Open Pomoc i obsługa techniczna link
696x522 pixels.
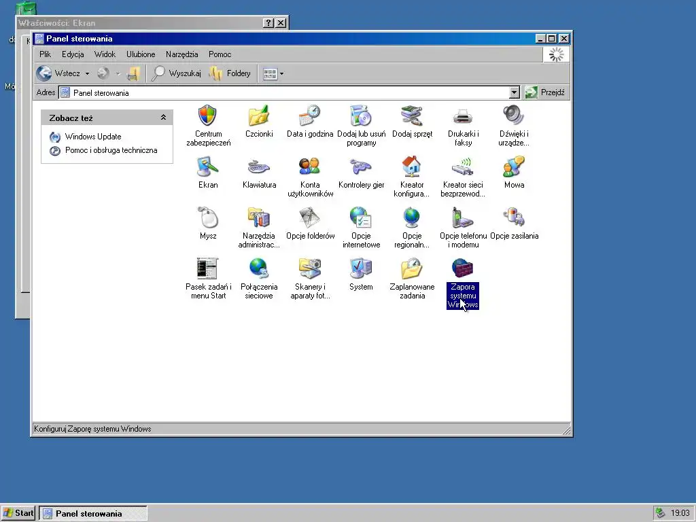111,150
